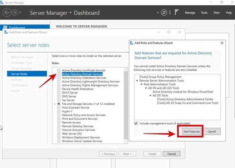Collapse AD DS Tools node
The image size is (235, 168).
coord(150,95)
